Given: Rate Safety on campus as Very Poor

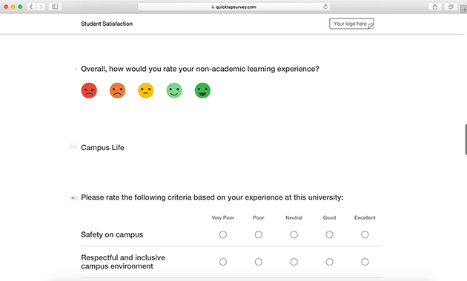Looking at the screenshot, I should point(223,234).
